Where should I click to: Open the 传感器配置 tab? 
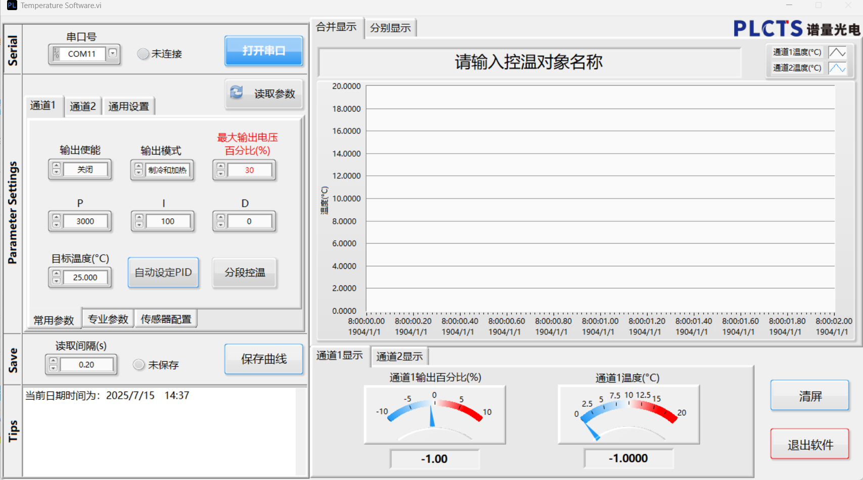tap(166, 319)
